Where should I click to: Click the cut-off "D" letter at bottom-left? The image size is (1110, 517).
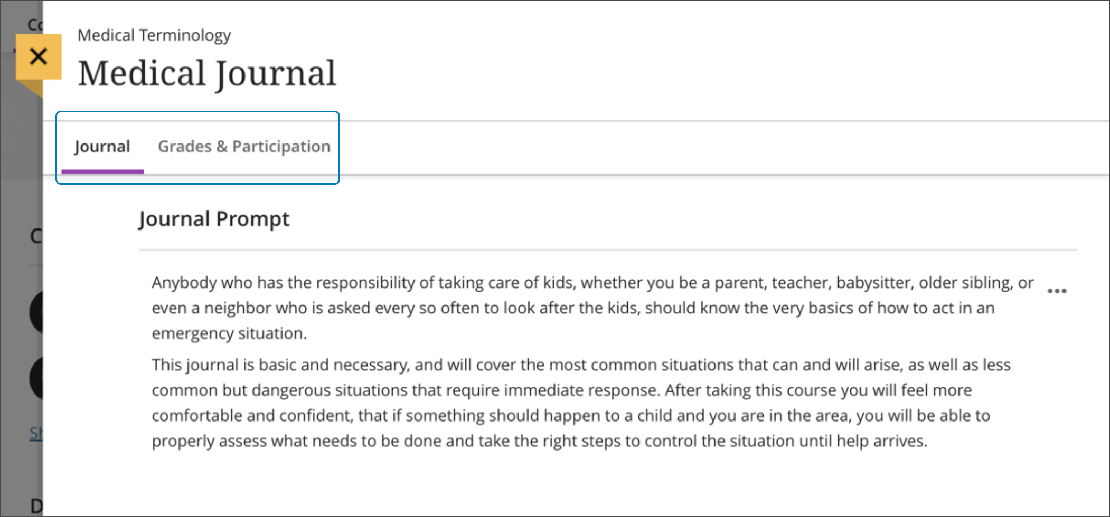[36, 506]
